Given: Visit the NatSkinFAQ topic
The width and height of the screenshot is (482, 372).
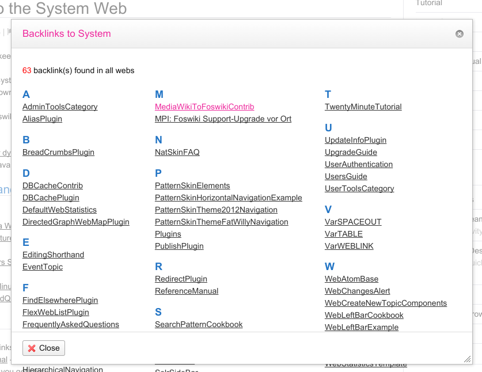Looking at the screenshot, I should click(x=177, y=152).
